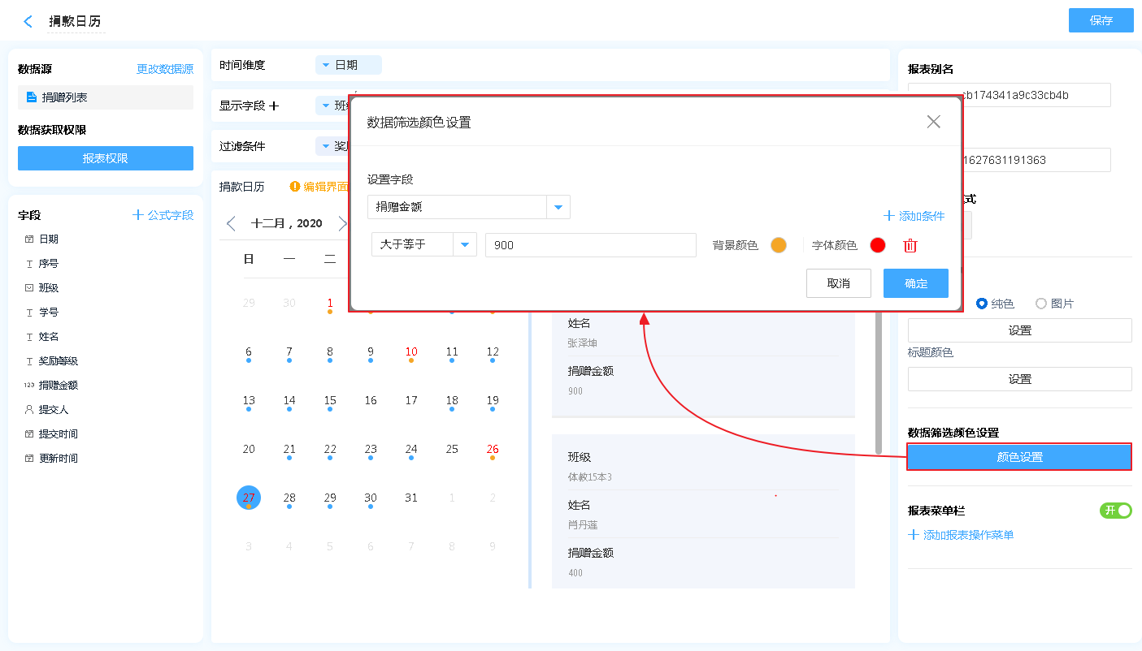1142x651 pixels.
Task: Select 捐赠金额 in the field list
Action: (x=59, y=386)
